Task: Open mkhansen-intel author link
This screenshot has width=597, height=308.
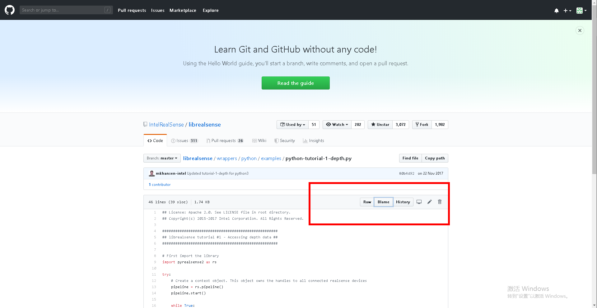Action: click(x=171, y=173)
